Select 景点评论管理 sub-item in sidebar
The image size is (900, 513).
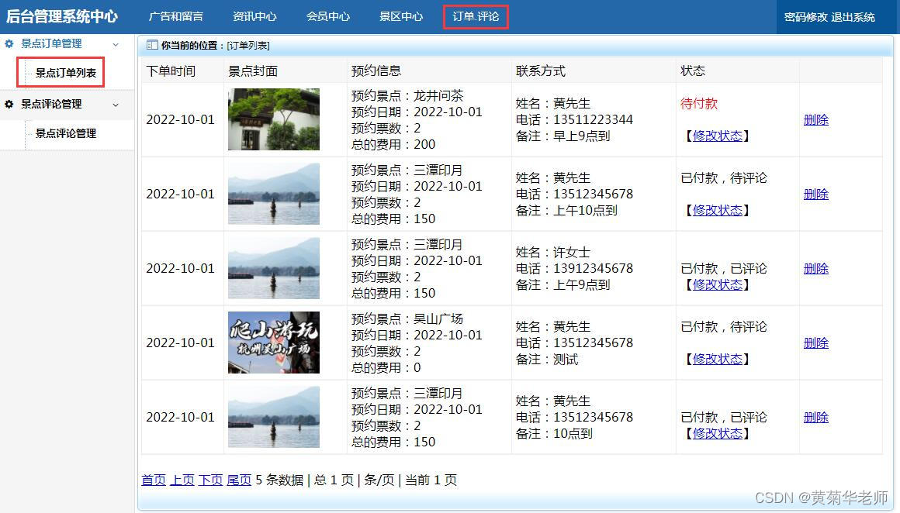click(65, 133)
